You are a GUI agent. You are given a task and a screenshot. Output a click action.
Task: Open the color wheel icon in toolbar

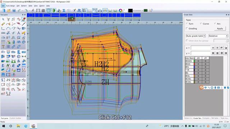(x=121, y=10)
